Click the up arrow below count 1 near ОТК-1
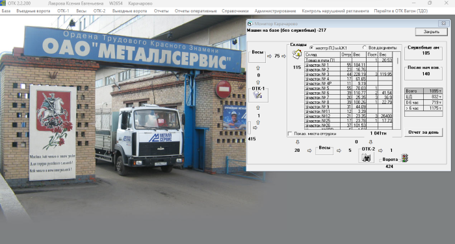Image resolution: width=455 pixels, height=244 pixels. (x=257, y=122)
